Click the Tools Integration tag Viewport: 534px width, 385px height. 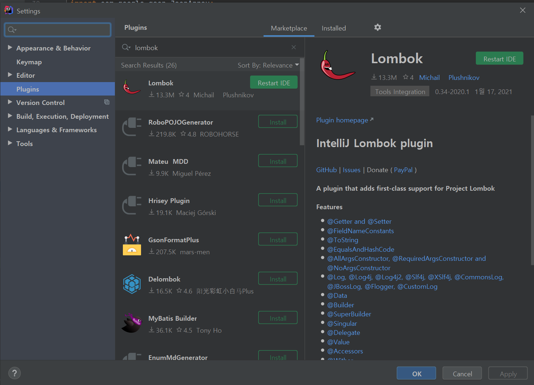coord(400,92)
